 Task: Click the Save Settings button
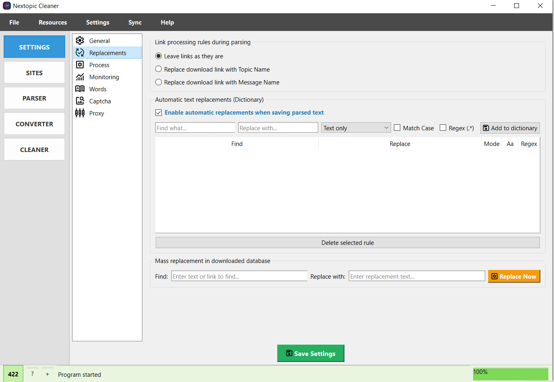click(311, 353)
